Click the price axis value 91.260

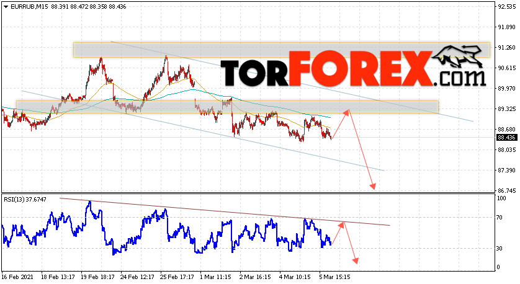click(x=507, y=47)
